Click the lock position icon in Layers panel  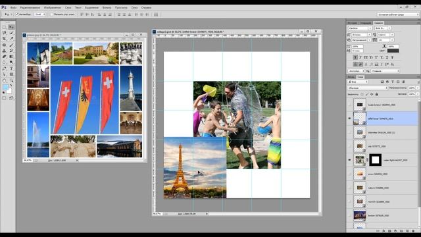click(x=372, y=94)
